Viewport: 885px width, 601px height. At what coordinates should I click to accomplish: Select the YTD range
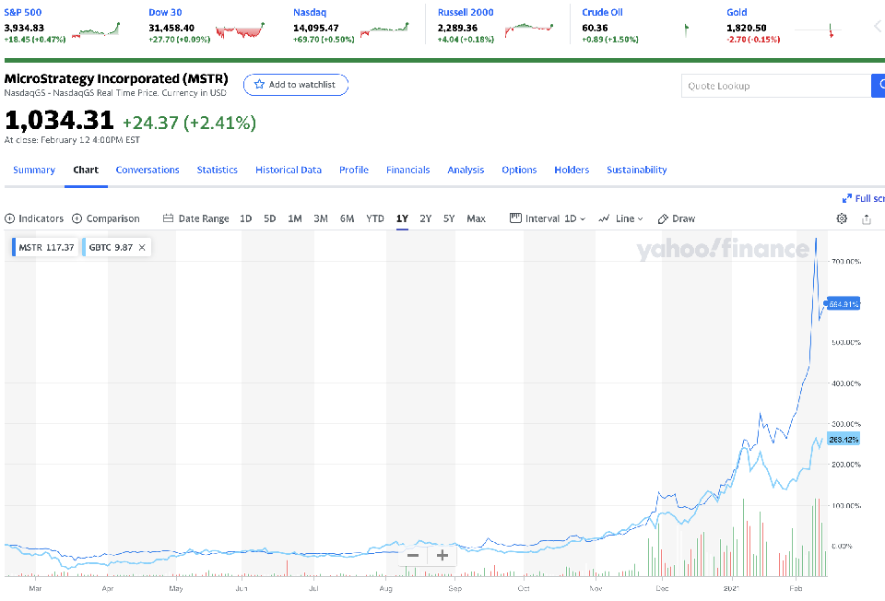[x=375, y=218]
